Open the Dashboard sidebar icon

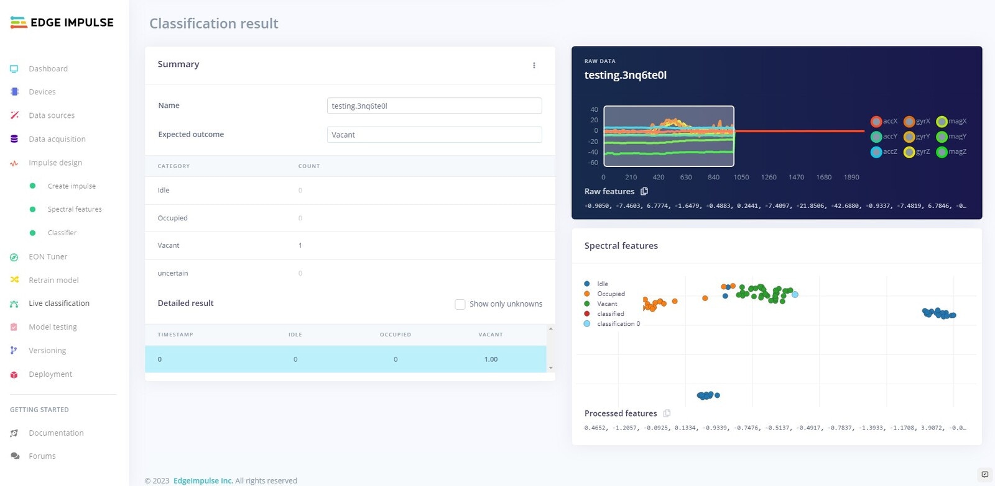click(14, 69)
